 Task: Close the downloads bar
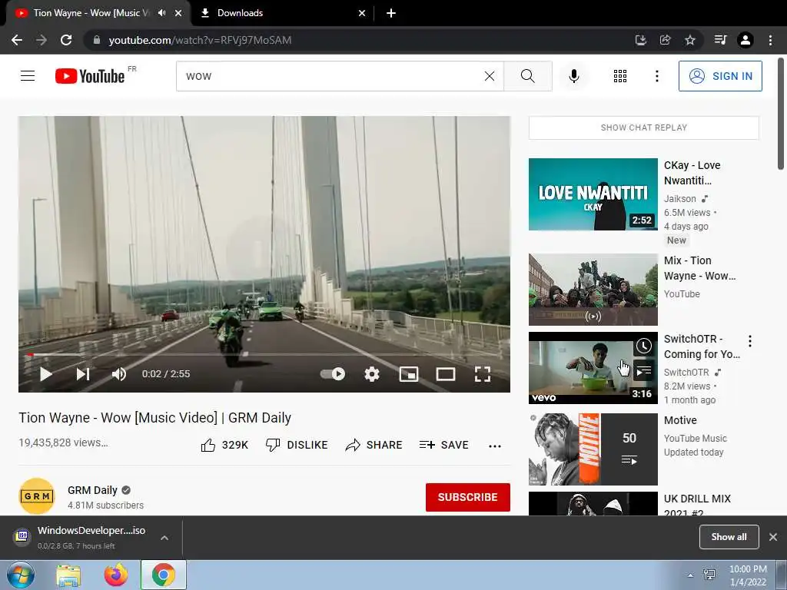773,537
